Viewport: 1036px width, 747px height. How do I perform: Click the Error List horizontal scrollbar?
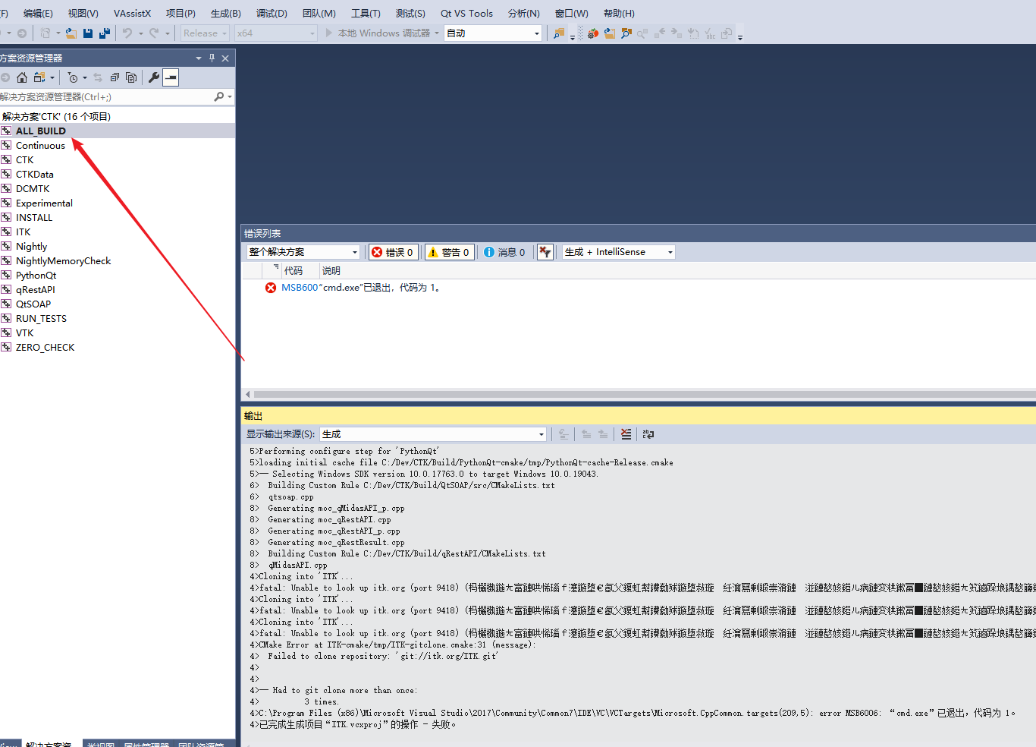643,394
